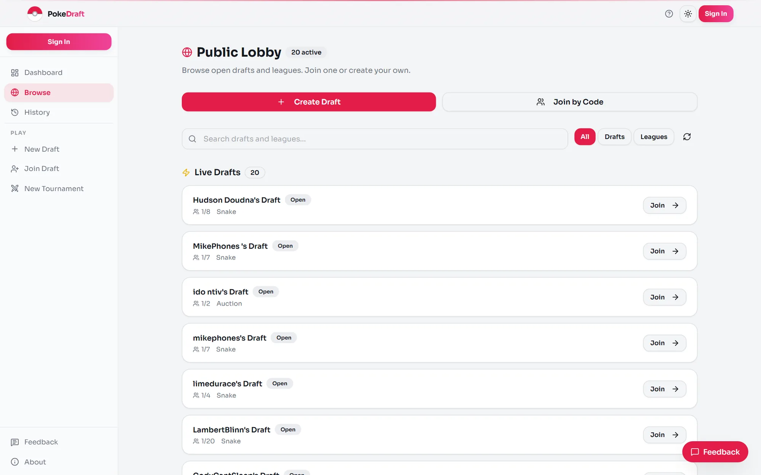The image size is (761, 475).
Task: Click the sidebar Sign In button
Action: pos(59,42)
